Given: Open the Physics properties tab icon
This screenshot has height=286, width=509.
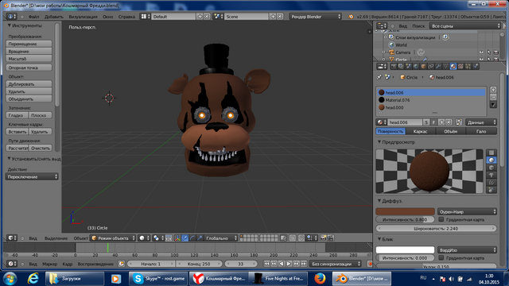Looking at the screenshot, I should [x=476, y=67].
